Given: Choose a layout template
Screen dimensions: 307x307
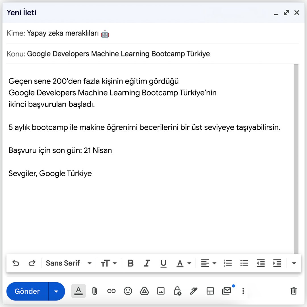Looking at the screenshot, I should tap(210, 291).
